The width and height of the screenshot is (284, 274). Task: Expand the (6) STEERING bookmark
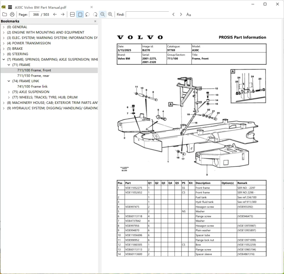coord(4,54)
